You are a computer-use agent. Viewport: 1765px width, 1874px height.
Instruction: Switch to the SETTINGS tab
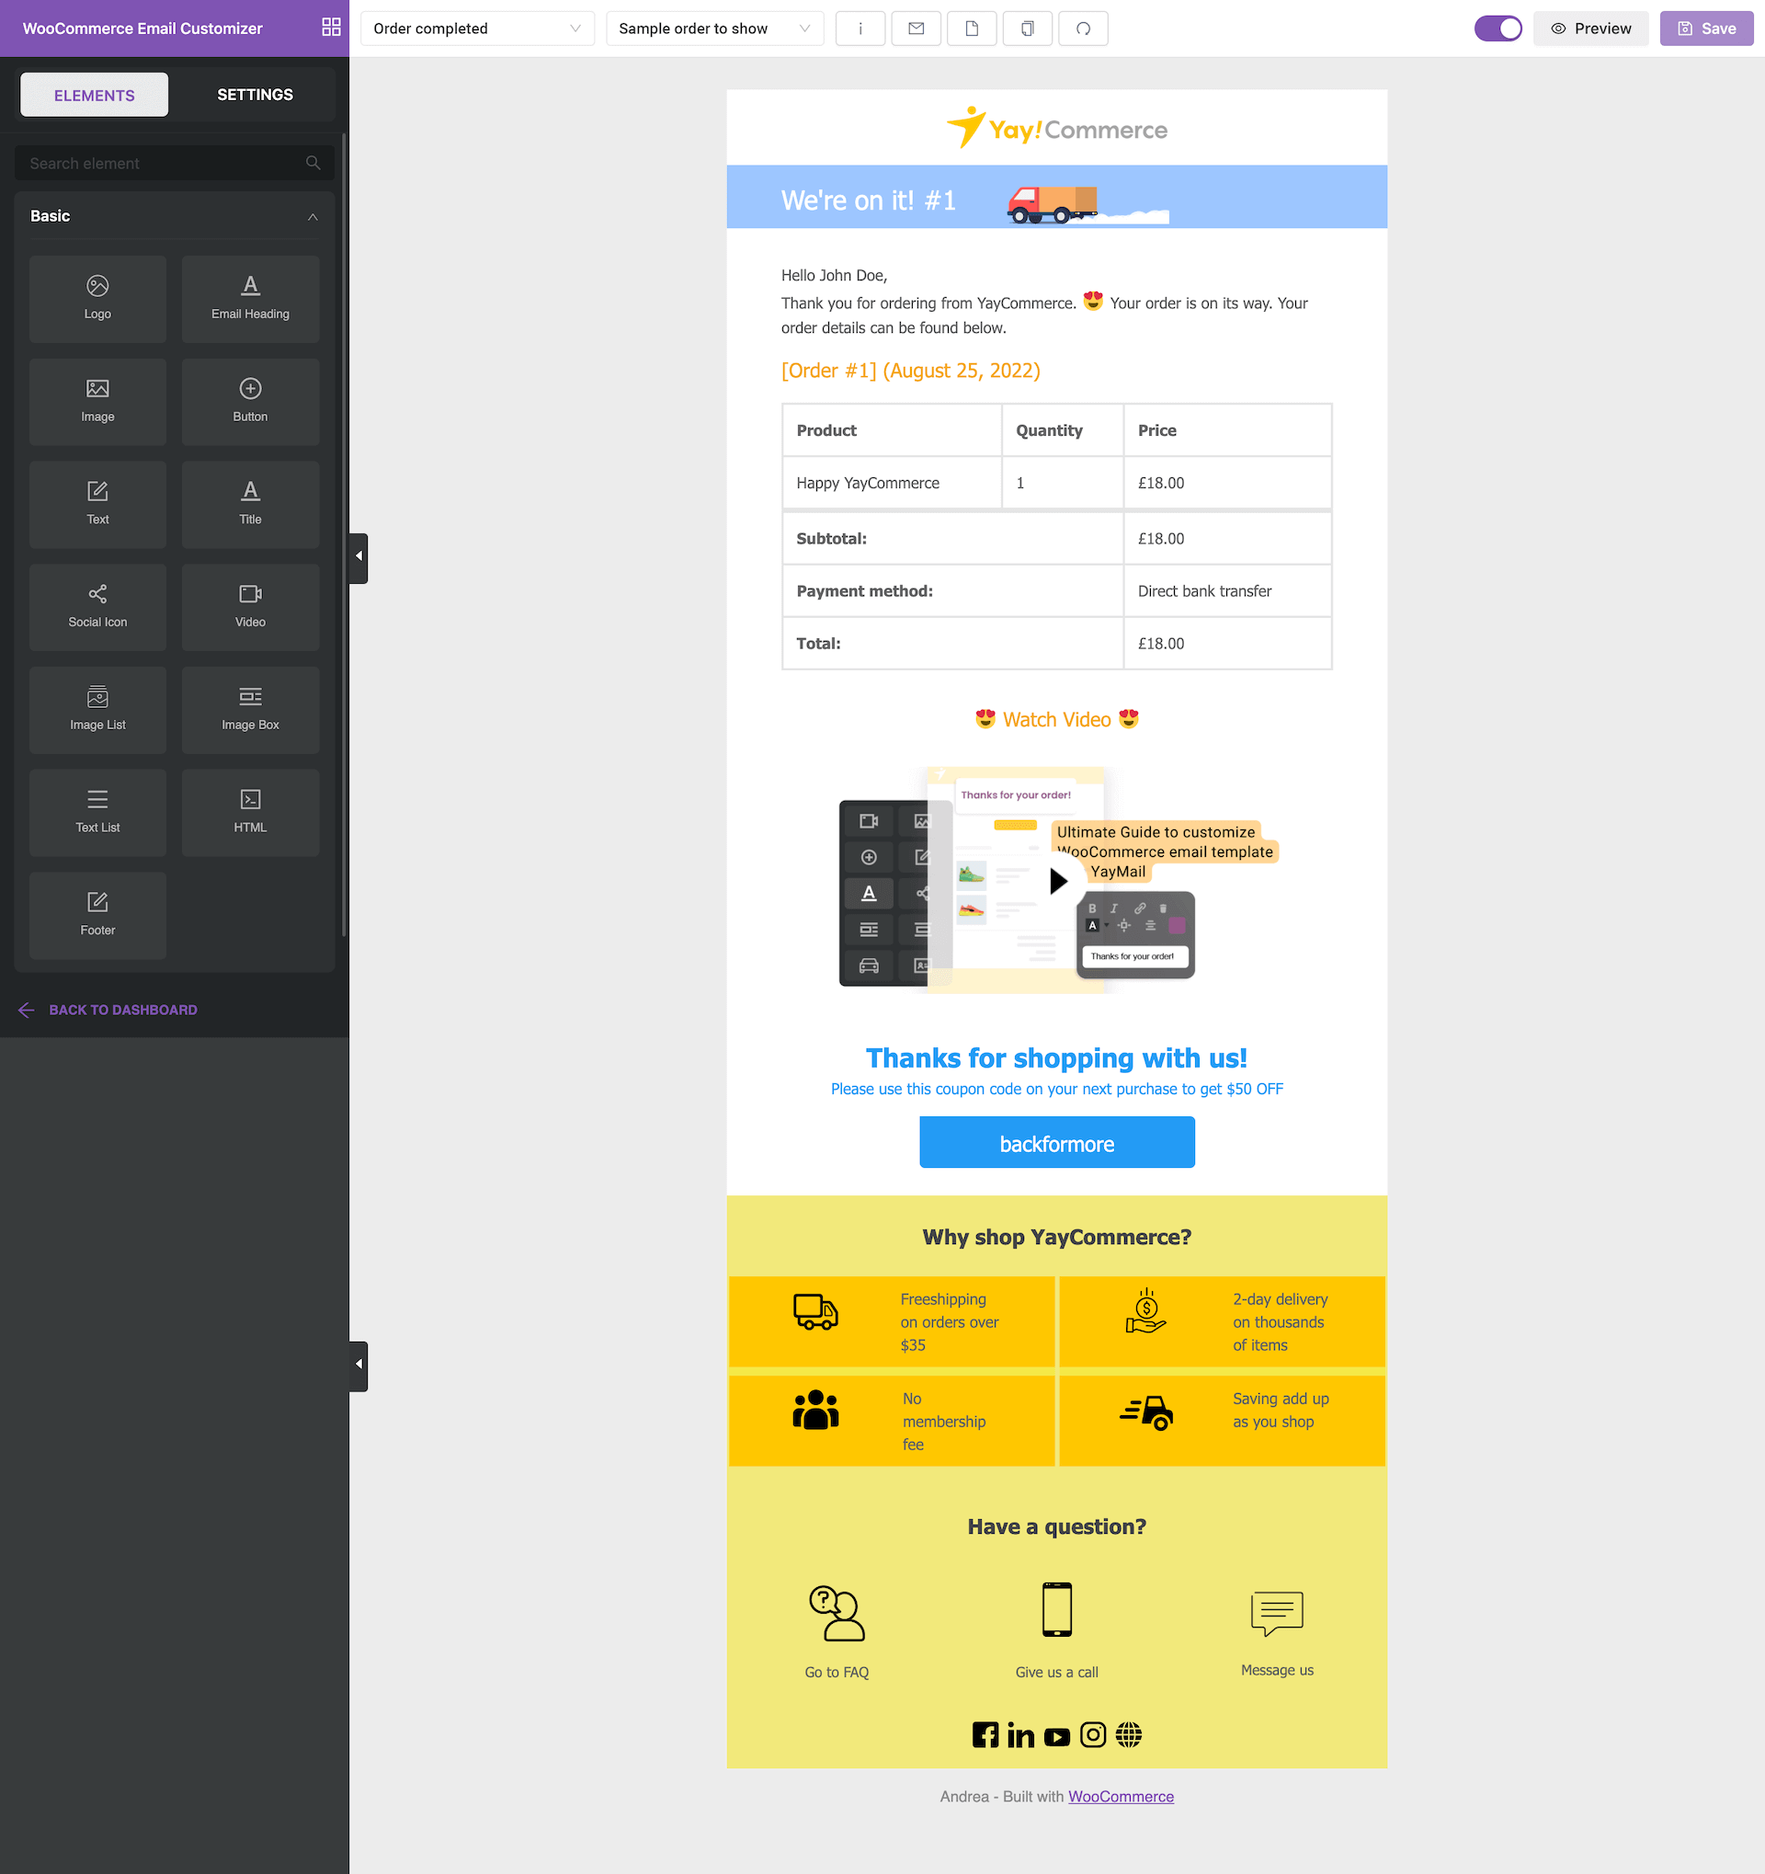[254, 95]
